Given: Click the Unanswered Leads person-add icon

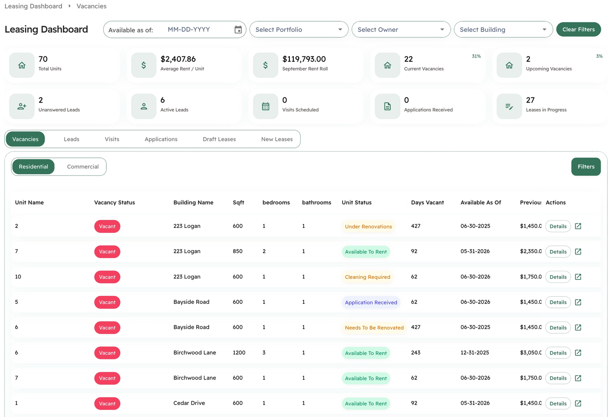Looking at the screenshot, I should point(22,106).
